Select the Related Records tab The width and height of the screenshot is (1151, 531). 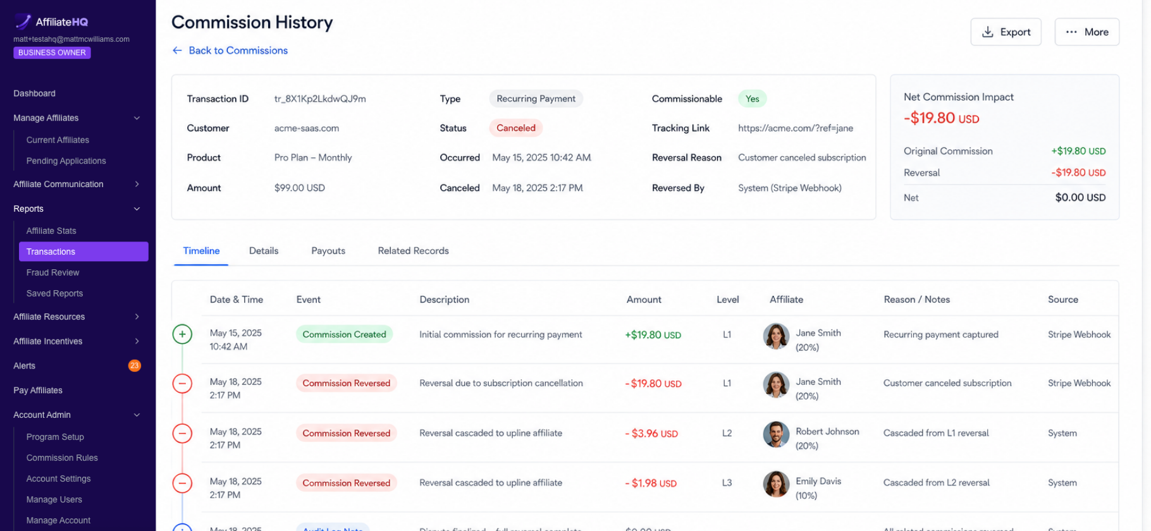point(413,251)
